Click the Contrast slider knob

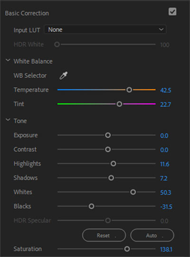(108, 149)
